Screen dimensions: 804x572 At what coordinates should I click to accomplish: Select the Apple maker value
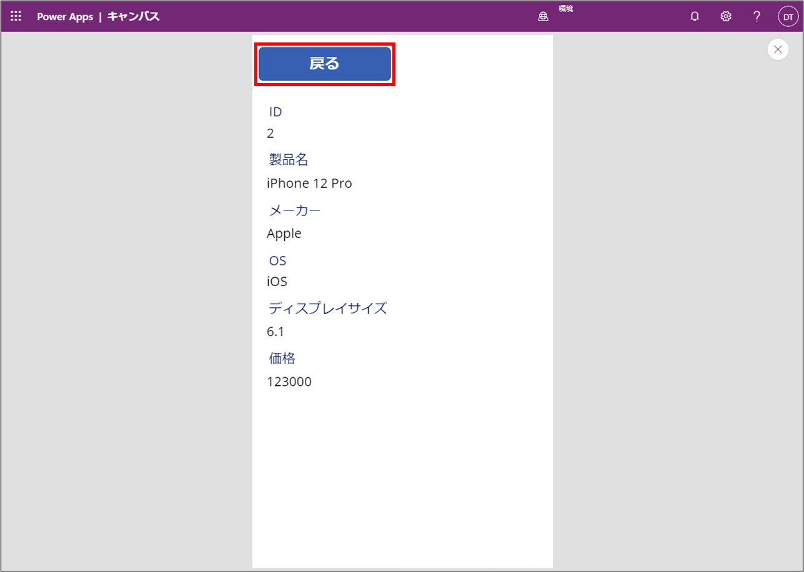(284, 234)
